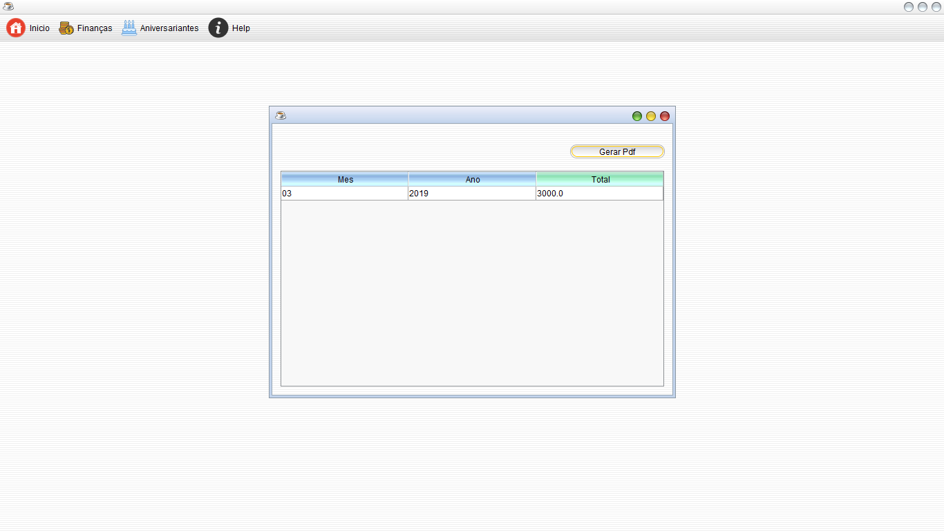Click the gold coins Finanças icon
The width and height of the screenshot is (944, 531).
click(x=66, y=28)
